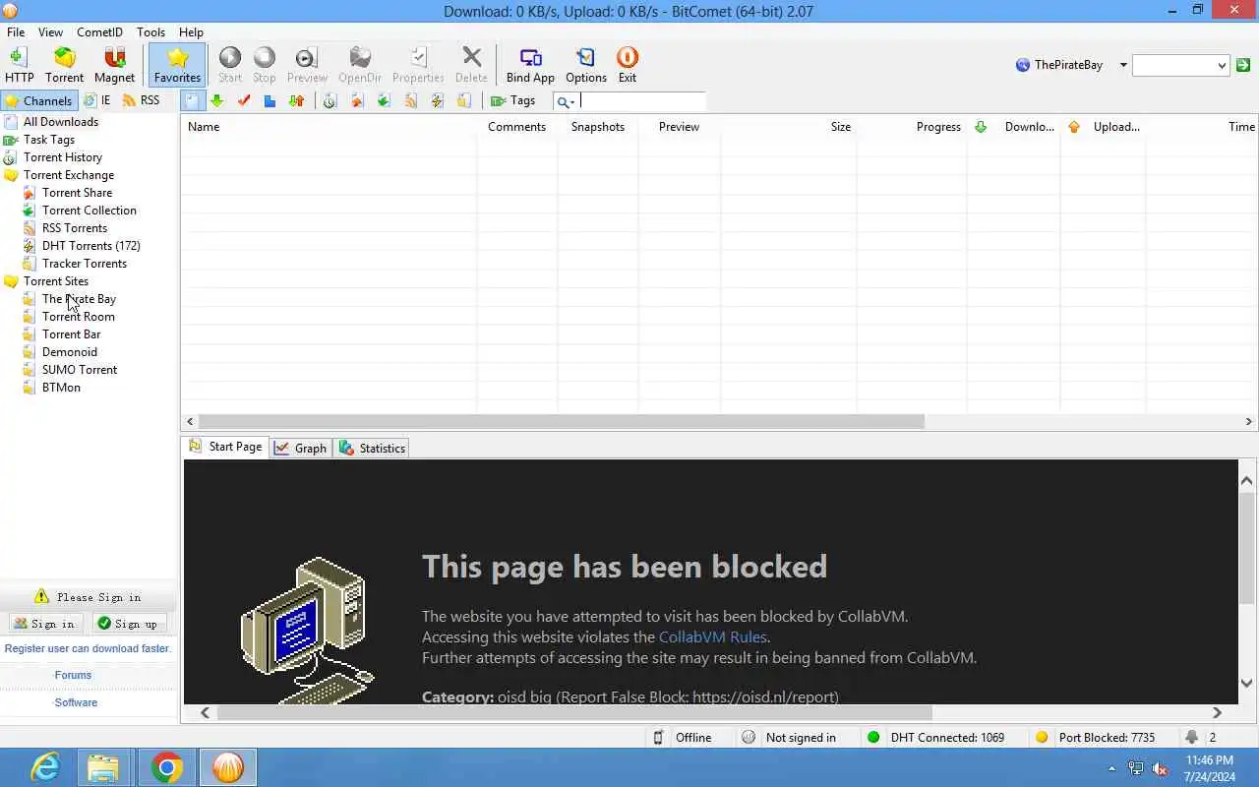Click the Bind App toolbar icon
The height and width of the screenshot is (787, 1259).
tap(530, 65)
